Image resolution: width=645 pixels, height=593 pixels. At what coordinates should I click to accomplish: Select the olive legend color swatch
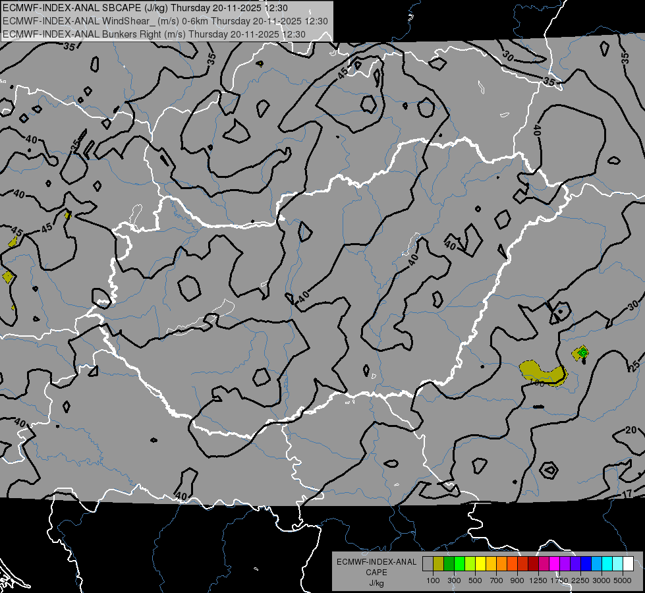439,564
